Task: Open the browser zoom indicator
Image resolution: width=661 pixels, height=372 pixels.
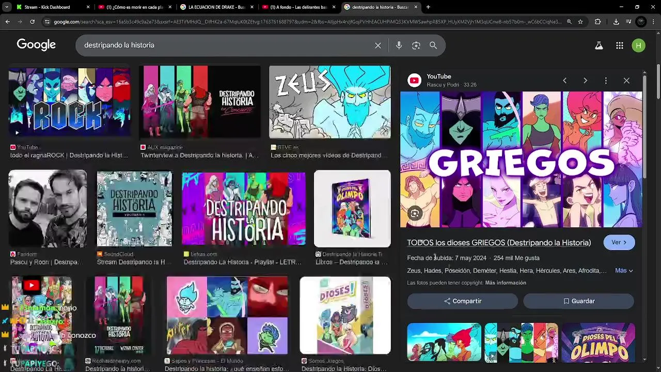Action: pyautogui.click(x=569, y=22)
